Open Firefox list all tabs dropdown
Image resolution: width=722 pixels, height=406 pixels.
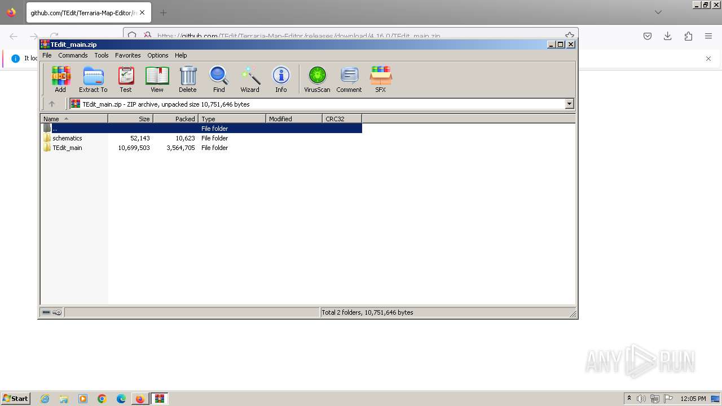[658, 12]
